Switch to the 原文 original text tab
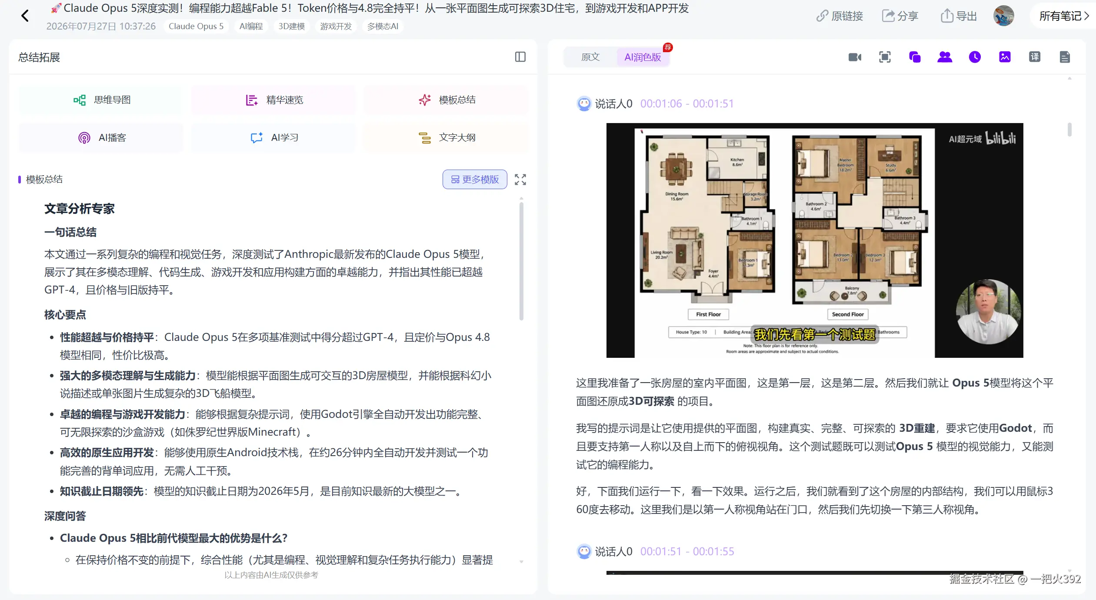This screenshot has height=600, width=1096. pyautogui.click(x=590, y=57)
